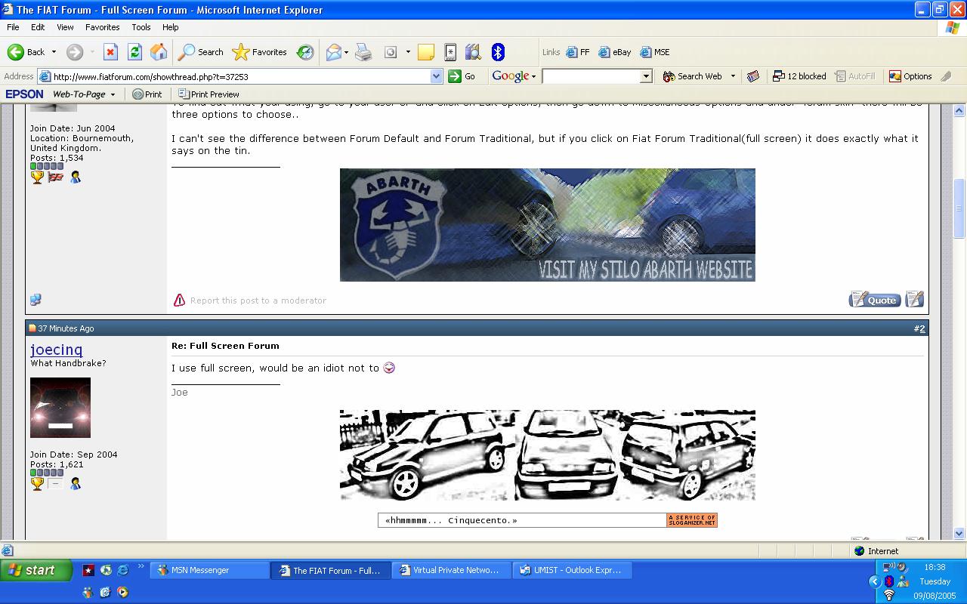This screenshot has height=604, width=967.
Task: Click the Epson Print button
Action: pyautogui.click(x=147, y=94)
